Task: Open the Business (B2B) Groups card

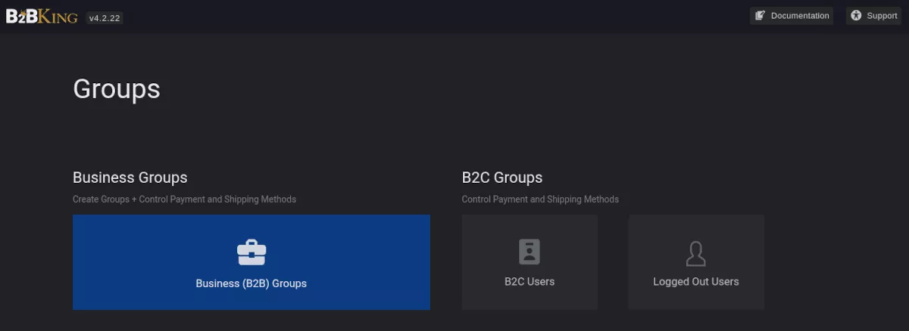Action: point(251,262)
